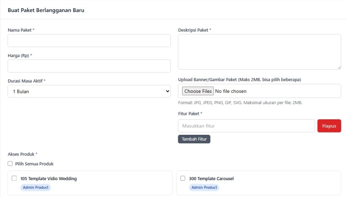Viewport: 346px width, 197px height.
Task: Grab the Deskripsi Paket textarea resize handle
Action: [339, 67]
